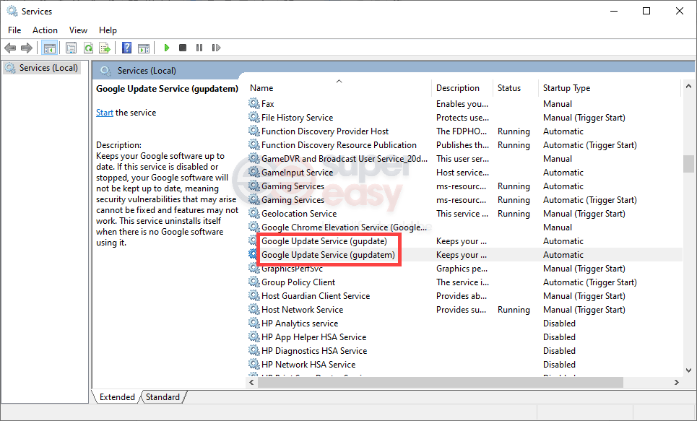Open the File menu
Viewport: 697px width, 421px height.
point(14,30)
